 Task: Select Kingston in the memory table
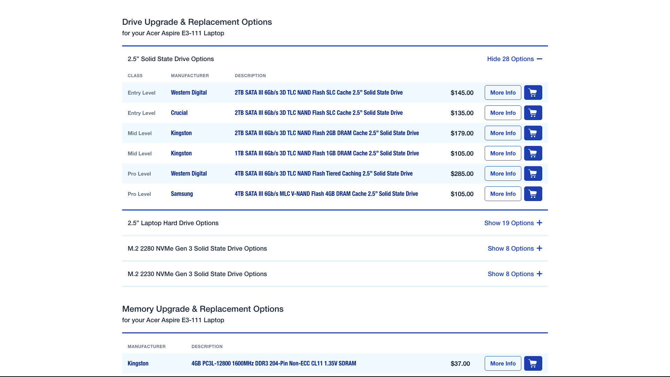[138, 363]
